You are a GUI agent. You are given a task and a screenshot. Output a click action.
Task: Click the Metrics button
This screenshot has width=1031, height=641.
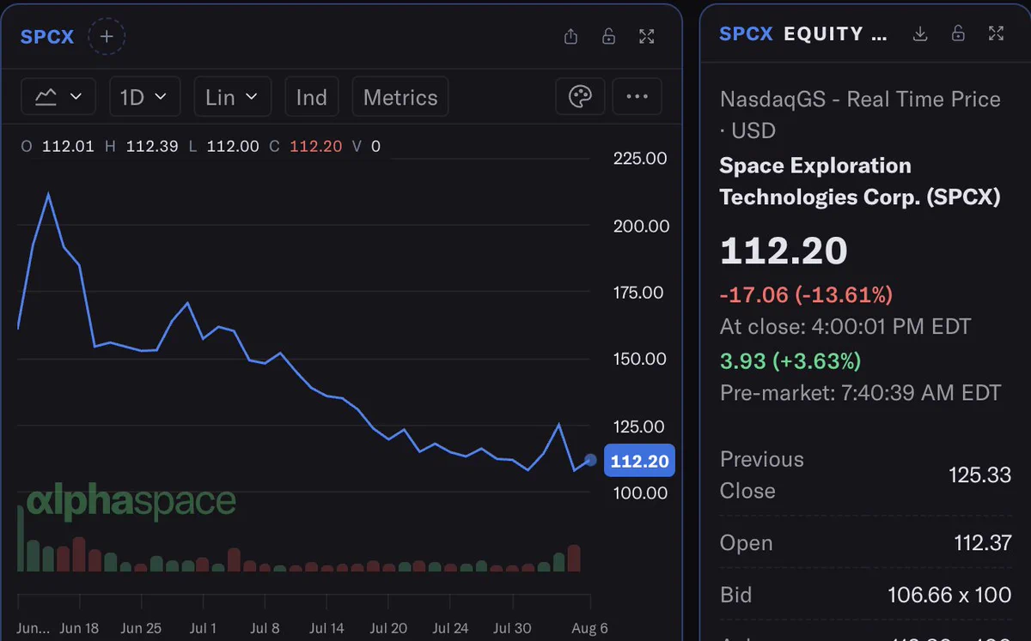(400, 97)
